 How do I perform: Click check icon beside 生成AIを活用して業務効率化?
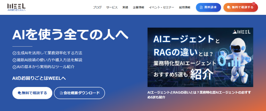click(x=15, y=53)
